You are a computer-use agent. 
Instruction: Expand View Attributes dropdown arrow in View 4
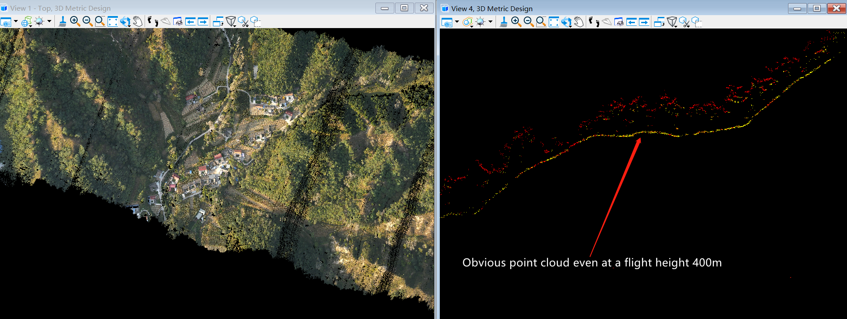(457, 22)
